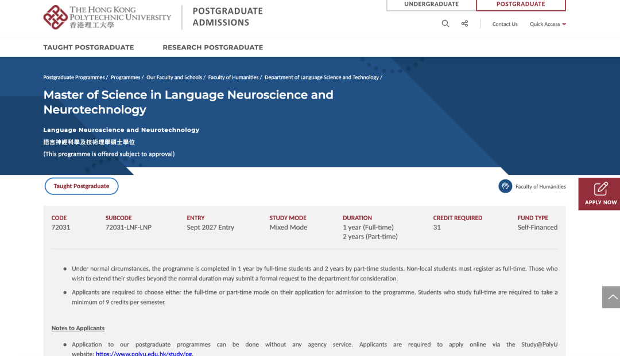
Task: Click the back-to-top arrow button
Action: (x=611, y=297)
